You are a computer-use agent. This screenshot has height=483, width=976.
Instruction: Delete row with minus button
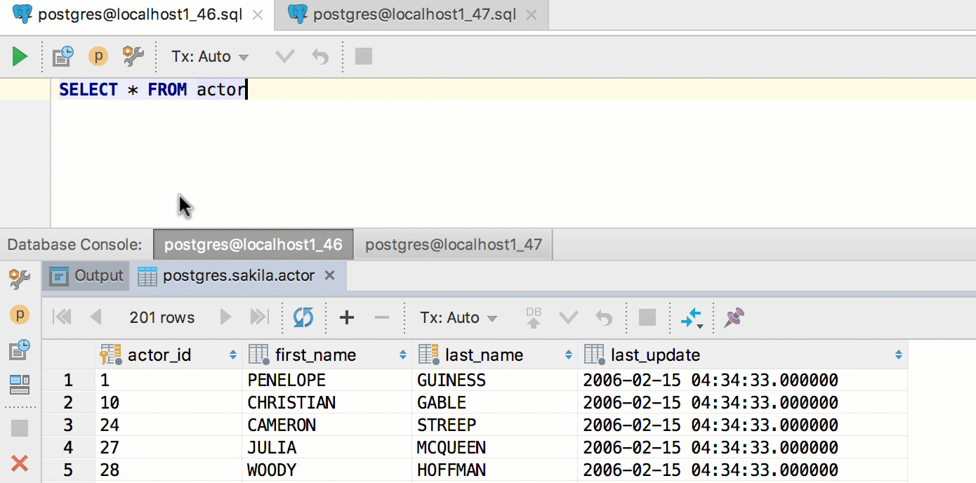click(382, 317)
